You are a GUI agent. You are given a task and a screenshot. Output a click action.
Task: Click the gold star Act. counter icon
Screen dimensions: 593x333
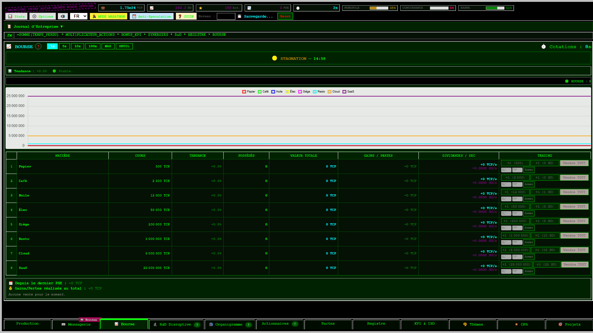[x=201, y=8]
